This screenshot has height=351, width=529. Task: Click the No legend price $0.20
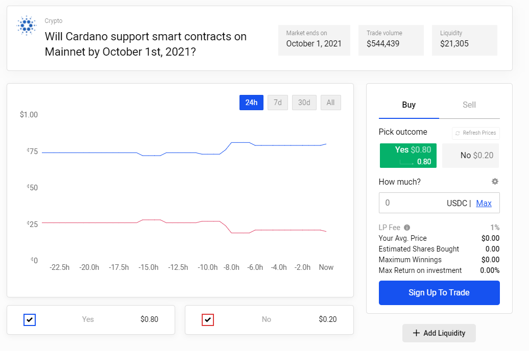click(328, 319)
